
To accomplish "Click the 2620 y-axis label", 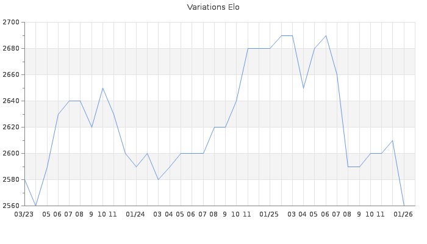I will (x=11, y=127).
